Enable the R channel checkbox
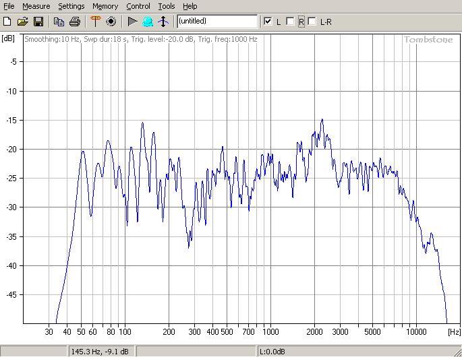This screenshot has height=357, width=462. click(291, 22)
